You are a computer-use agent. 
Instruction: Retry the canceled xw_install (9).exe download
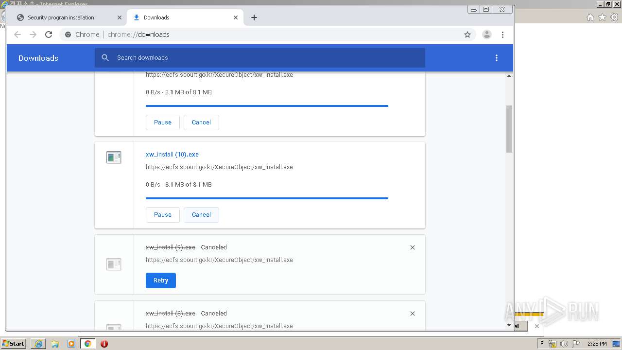(160, 280)
